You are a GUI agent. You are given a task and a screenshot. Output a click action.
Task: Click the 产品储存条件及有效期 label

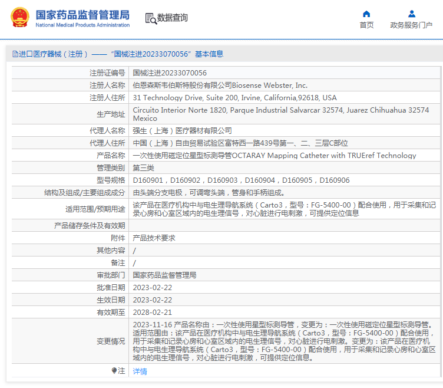[90, 226]
